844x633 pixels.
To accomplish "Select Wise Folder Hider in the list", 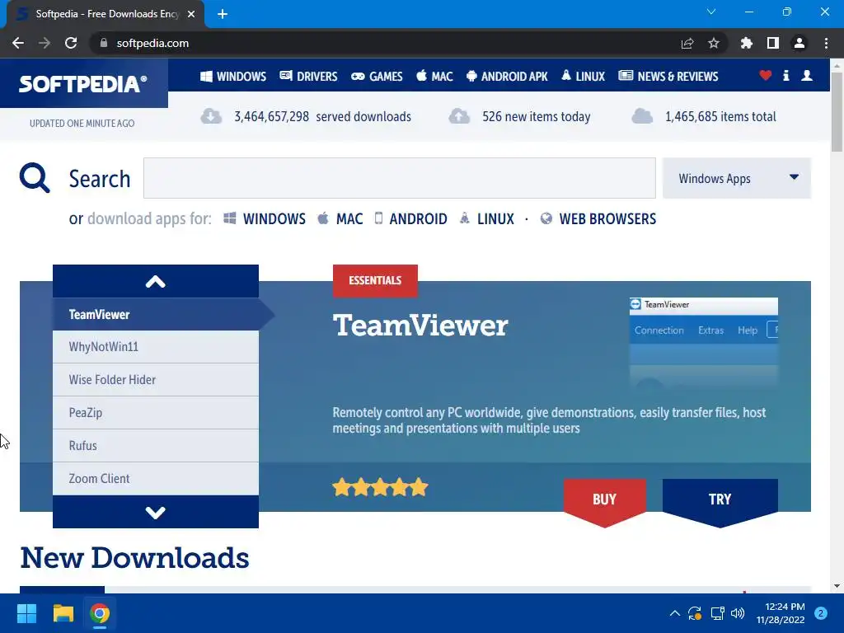I will [156, 379].
